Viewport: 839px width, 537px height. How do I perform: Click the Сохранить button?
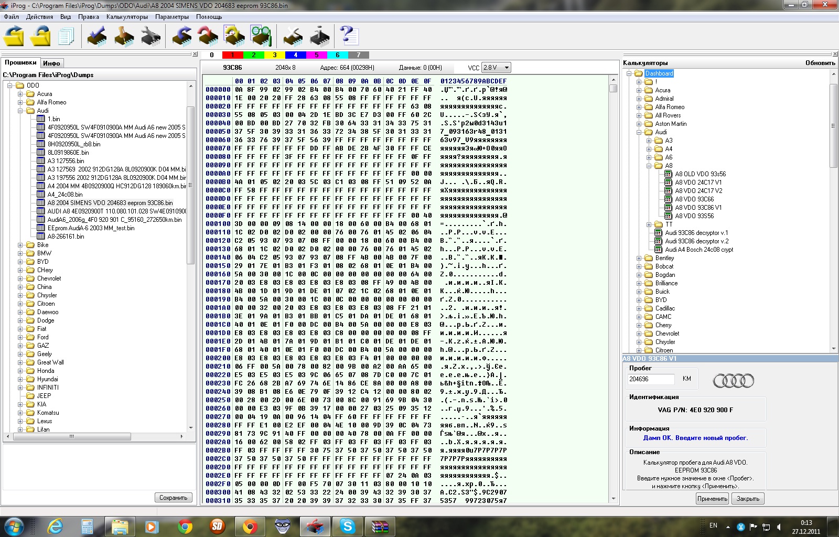(x=174, y=498)
